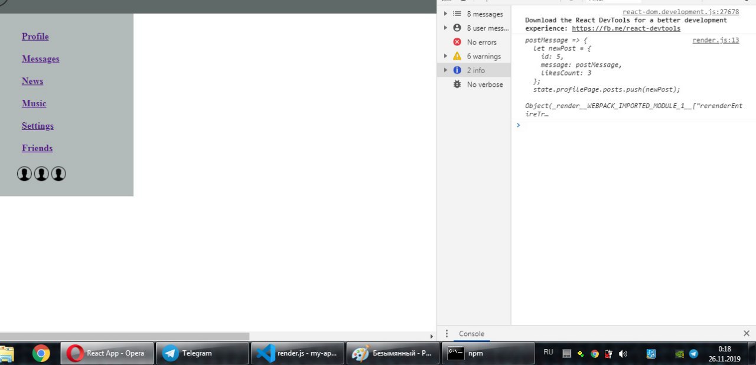
Task: Click the Telegram icon in system tray
Action: 693,354
